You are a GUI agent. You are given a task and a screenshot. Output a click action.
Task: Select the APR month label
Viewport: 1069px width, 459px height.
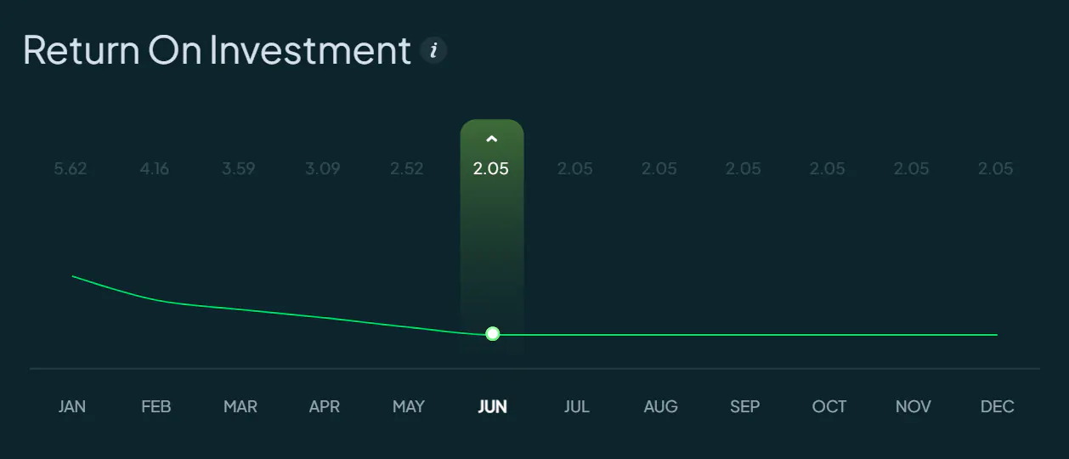325,406
